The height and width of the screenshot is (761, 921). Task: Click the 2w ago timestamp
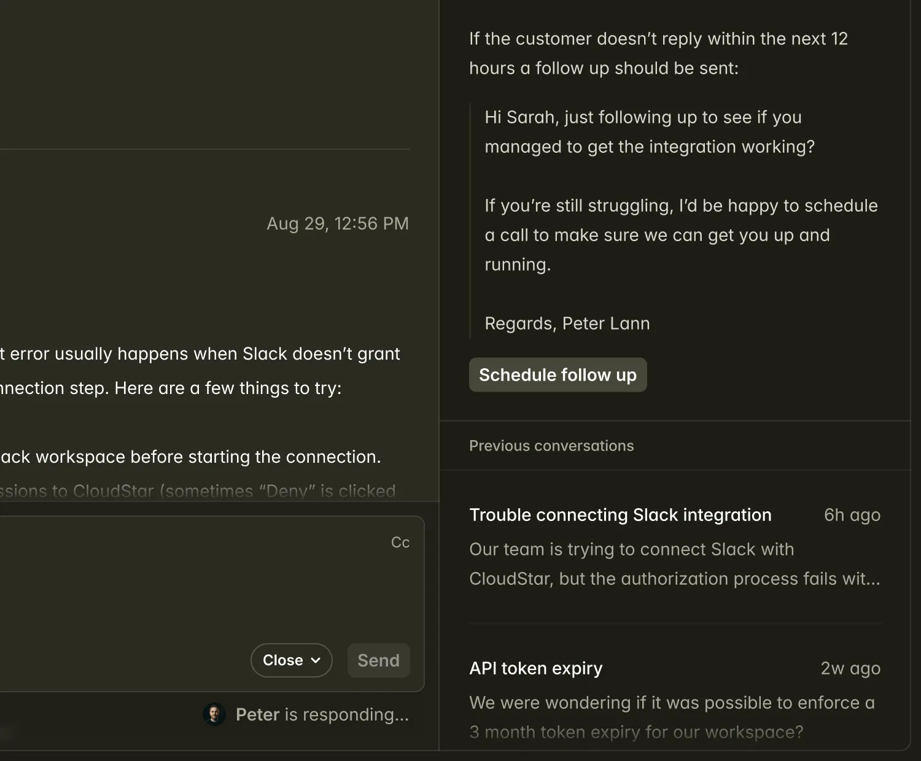(x=850, y=668)
